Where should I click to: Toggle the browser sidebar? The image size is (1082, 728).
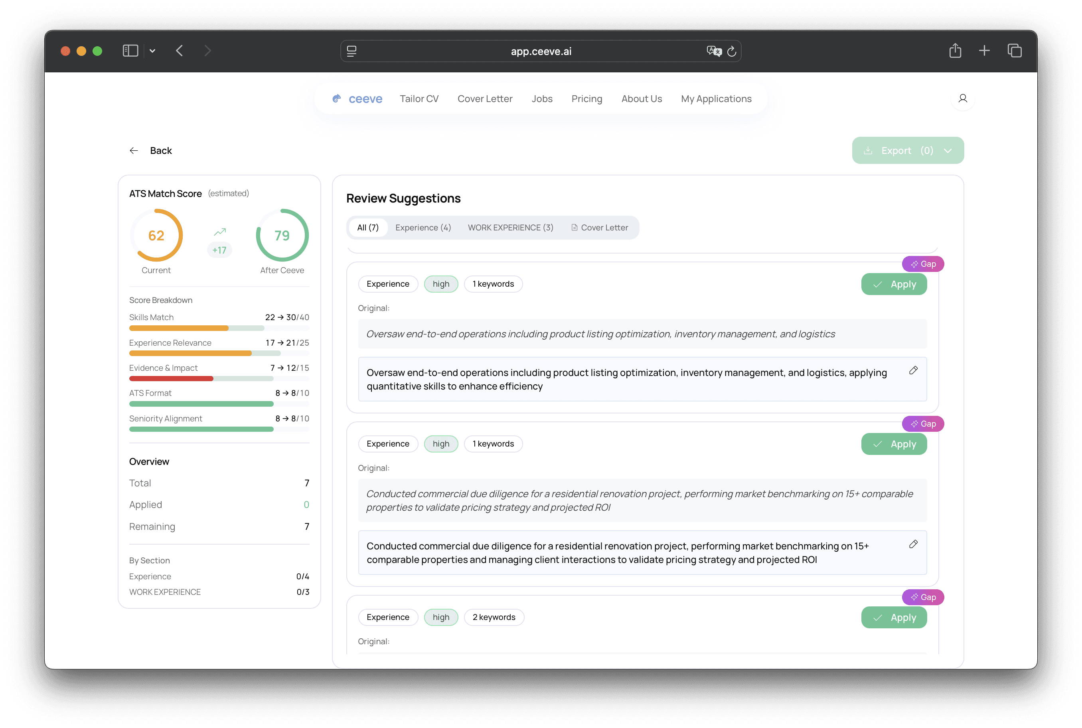[x=130, y=51]
